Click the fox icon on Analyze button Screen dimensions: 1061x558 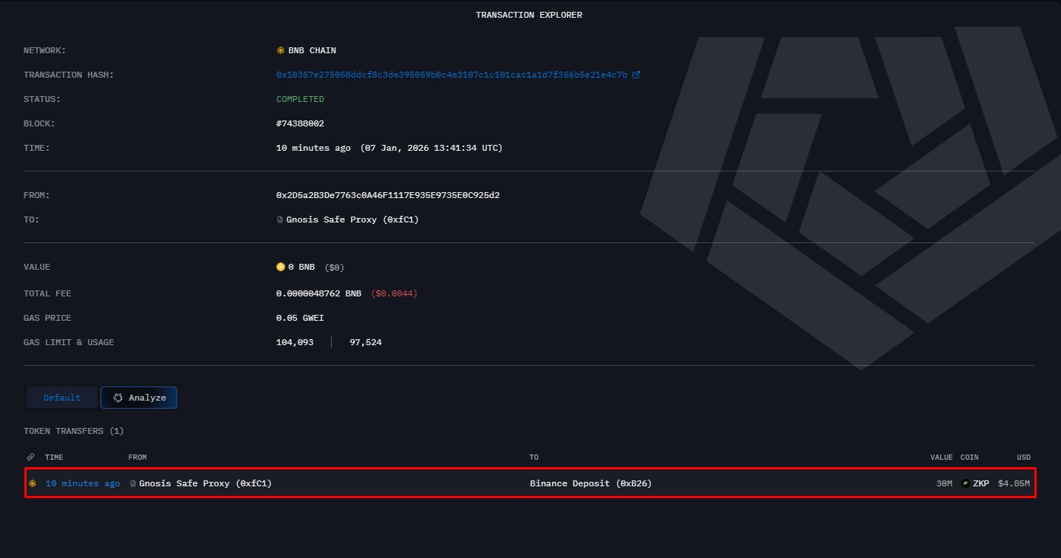click(x=117, y=398)
